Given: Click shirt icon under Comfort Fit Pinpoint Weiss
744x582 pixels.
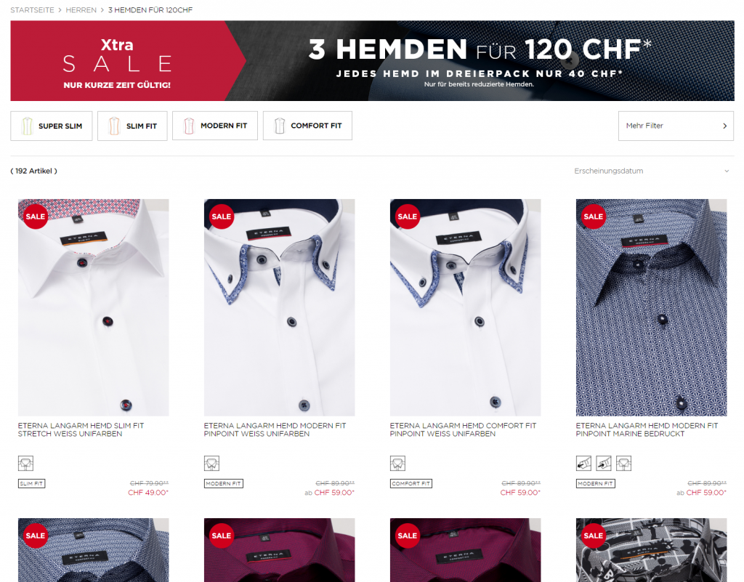Looking at the screenshot, I should 397,463.
